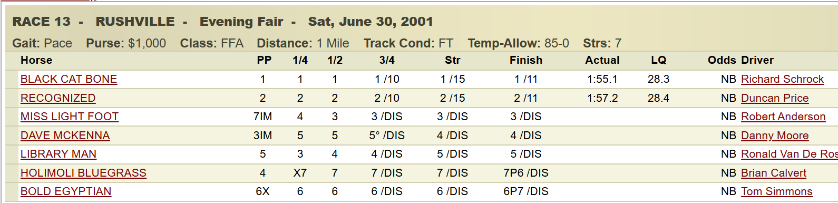This screenshot has width=838, height=203.
Task: Click the Driver column header
Action: point(757,60)
